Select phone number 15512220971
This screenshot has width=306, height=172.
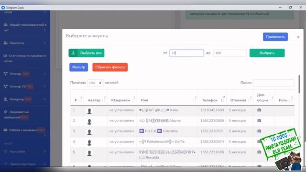212,131
